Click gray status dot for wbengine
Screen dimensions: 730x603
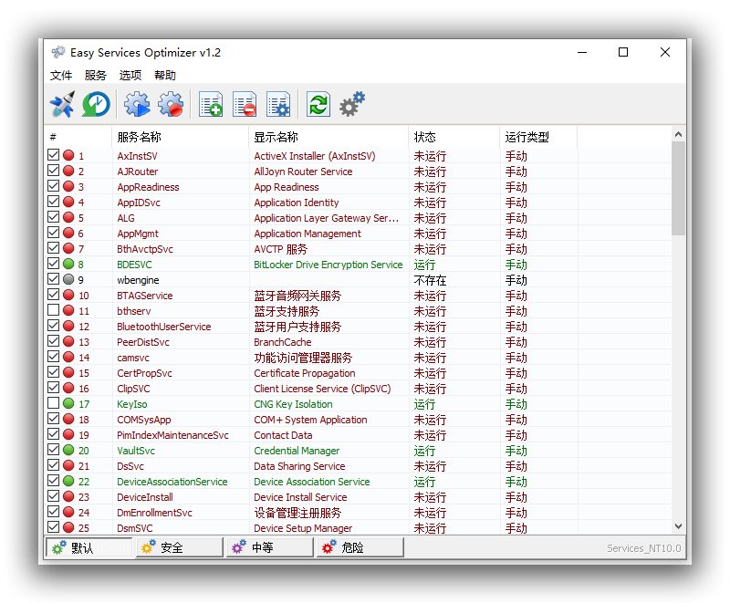pyautogui.click(x=68, y=279)
